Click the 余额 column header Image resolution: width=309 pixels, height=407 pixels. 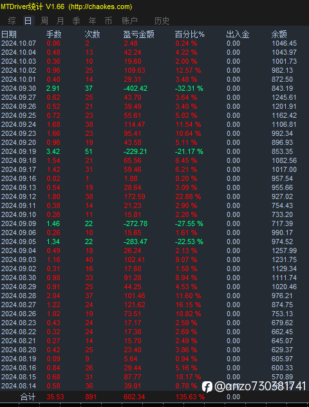pos(279,34)
